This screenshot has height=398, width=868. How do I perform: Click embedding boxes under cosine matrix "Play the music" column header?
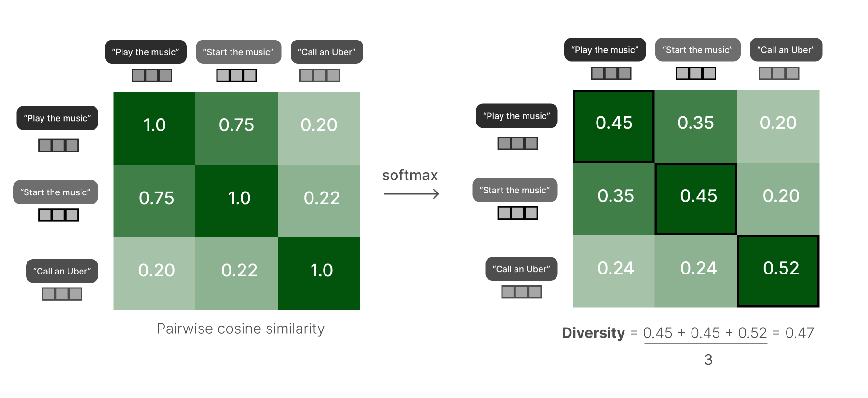pos(152,75)
